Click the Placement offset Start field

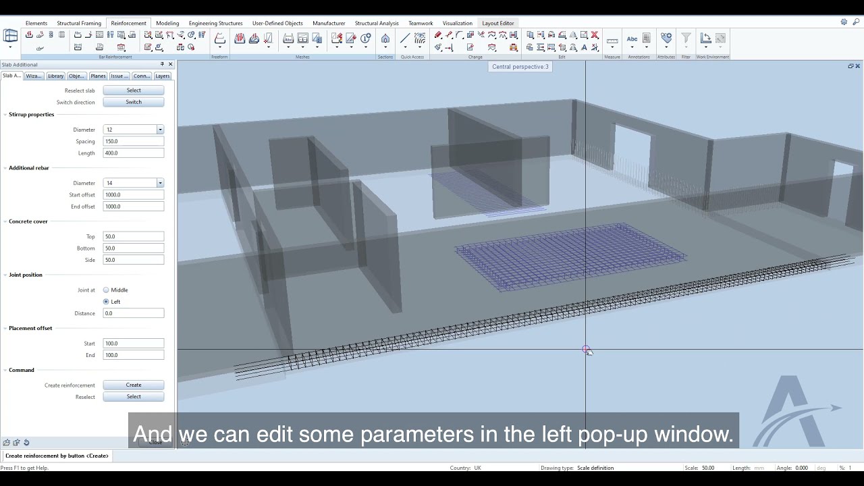pyautogui.click(x=134, y=343)
